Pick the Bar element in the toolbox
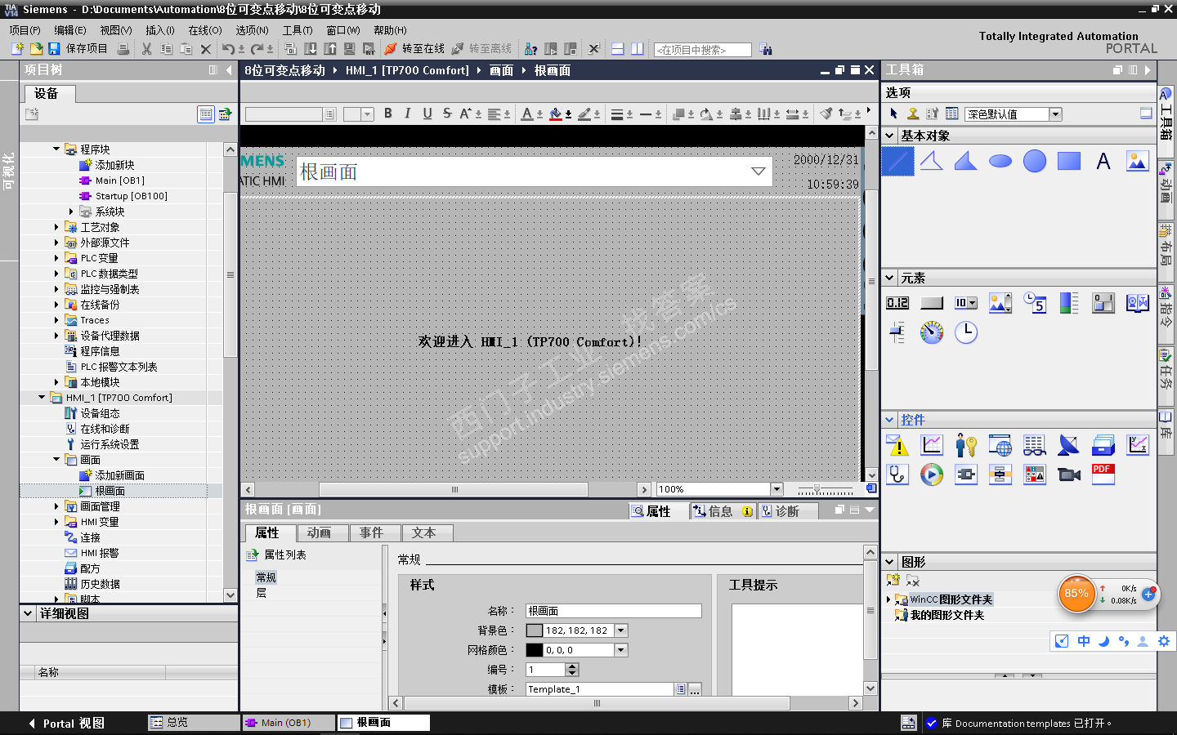Image resolution: width=1177 pixels, height=735 pixels. [1069, 303]
